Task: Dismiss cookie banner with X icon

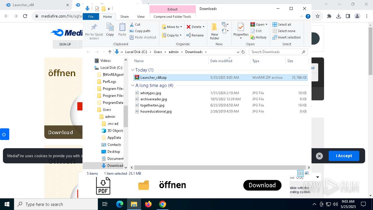Action: pyautogui.click(x=319, y=156)
